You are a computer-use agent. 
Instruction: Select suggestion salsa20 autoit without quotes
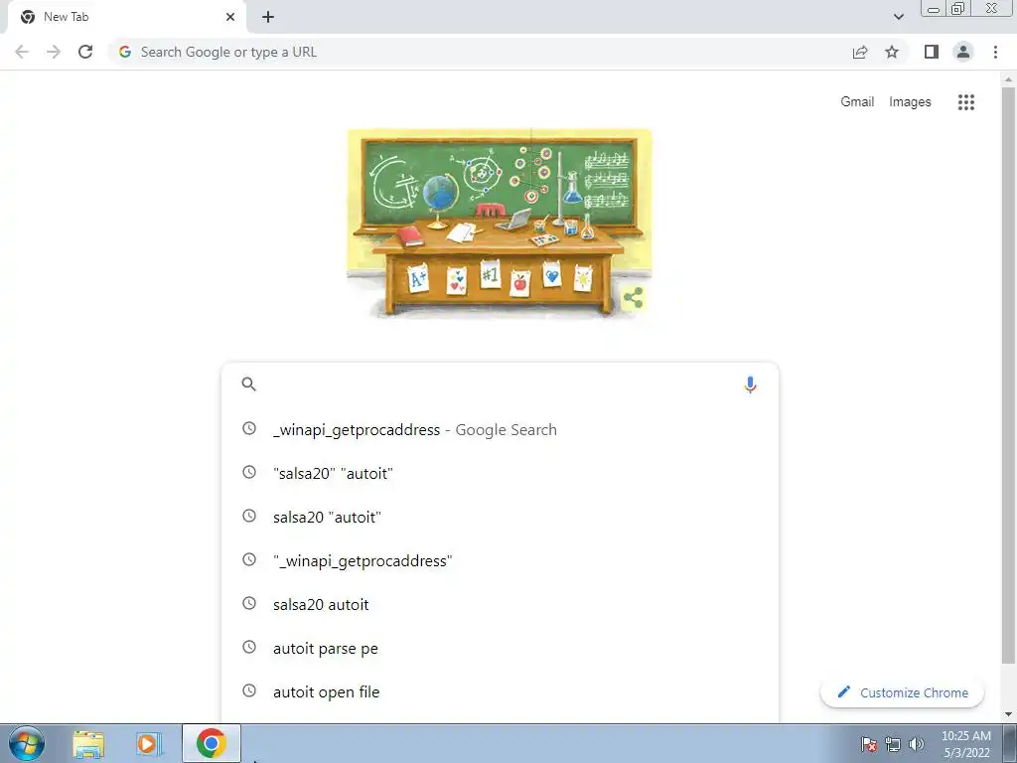(x=500, y=604)
